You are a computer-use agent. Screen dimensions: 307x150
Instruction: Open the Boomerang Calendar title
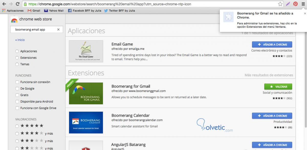click(130, 115)
